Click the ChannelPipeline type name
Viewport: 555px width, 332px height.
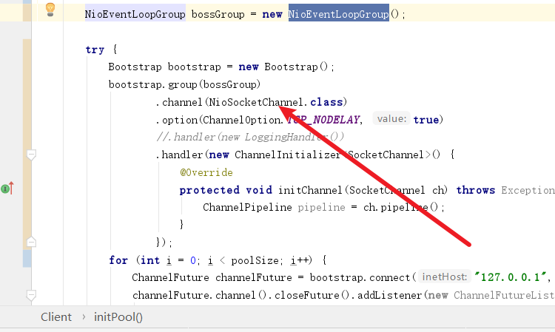(x=247, y=207)
